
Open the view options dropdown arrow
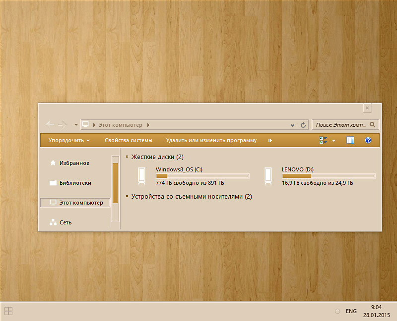tap(333, 141)
